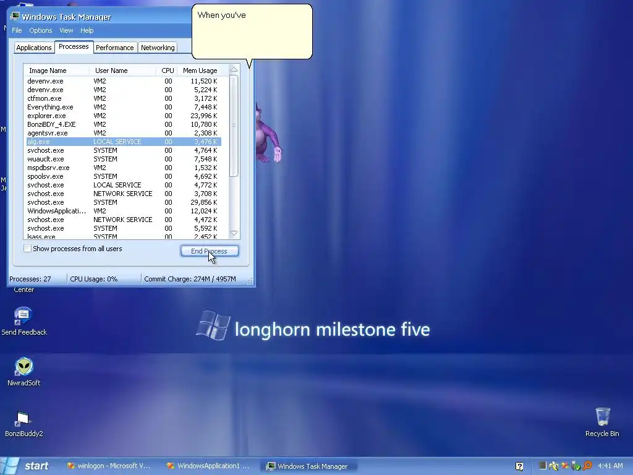Select Everything.exe process row
Image resolution: width=633 pixels, height=475 pixels.
(x=124, y=107)
